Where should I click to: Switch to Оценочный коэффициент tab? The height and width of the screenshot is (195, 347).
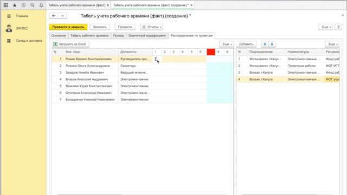147,36
